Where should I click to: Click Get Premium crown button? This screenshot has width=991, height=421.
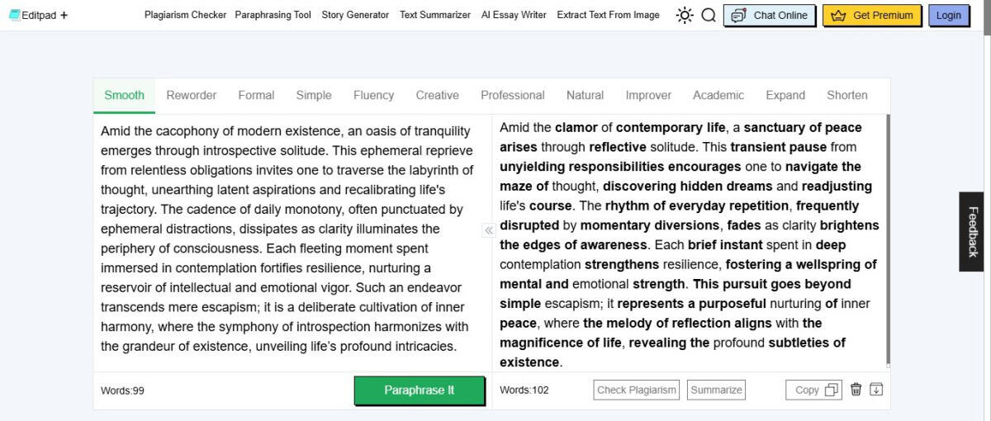coord(872,15)
